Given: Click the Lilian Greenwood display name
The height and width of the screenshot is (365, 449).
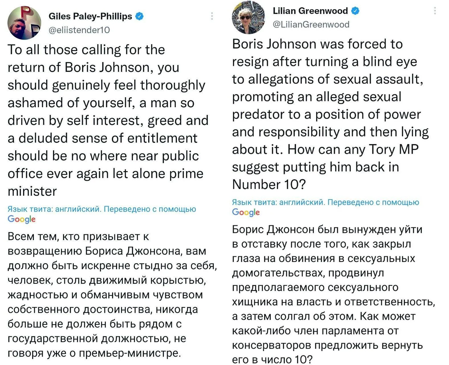Looking at the screenshot, I should [x=310, y=11].
